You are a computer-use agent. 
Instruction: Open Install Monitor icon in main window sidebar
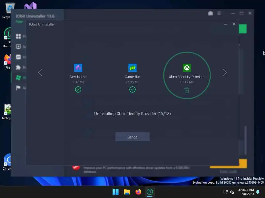pyautogui.click(x=18, y=57)
